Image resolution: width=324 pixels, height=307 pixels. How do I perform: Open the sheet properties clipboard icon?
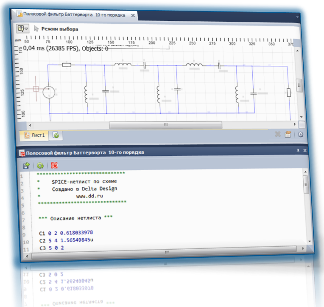[x=288, y=134]
